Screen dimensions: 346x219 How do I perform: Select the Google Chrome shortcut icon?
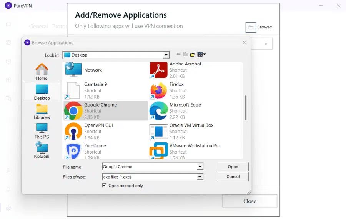(x=73, y=111)
